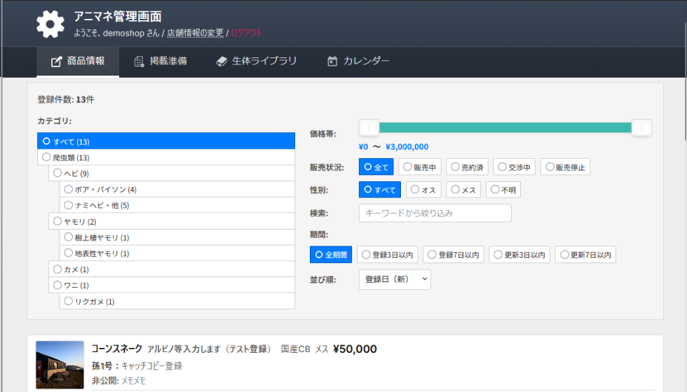Click the keyword search input field
Image resolution: width=687 pixels, height=392 pixels.
click(435, 213)
